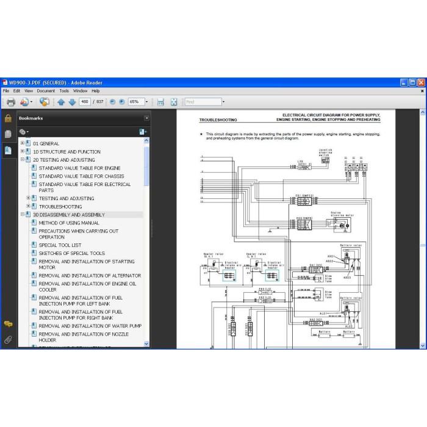Expand the TESTING AND ADJUSTING sub-bookmark
Image resolution: width=427 pixels, height=427 pixels.
[28, 198]
